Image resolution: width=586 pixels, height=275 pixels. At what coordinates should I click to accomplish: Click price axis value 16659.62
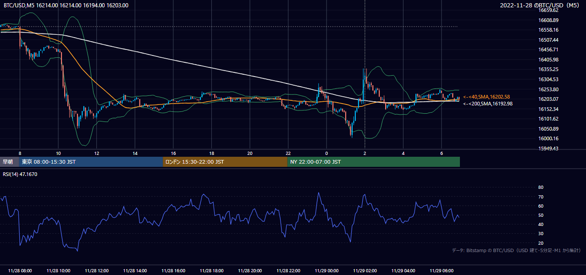[549, 10]
